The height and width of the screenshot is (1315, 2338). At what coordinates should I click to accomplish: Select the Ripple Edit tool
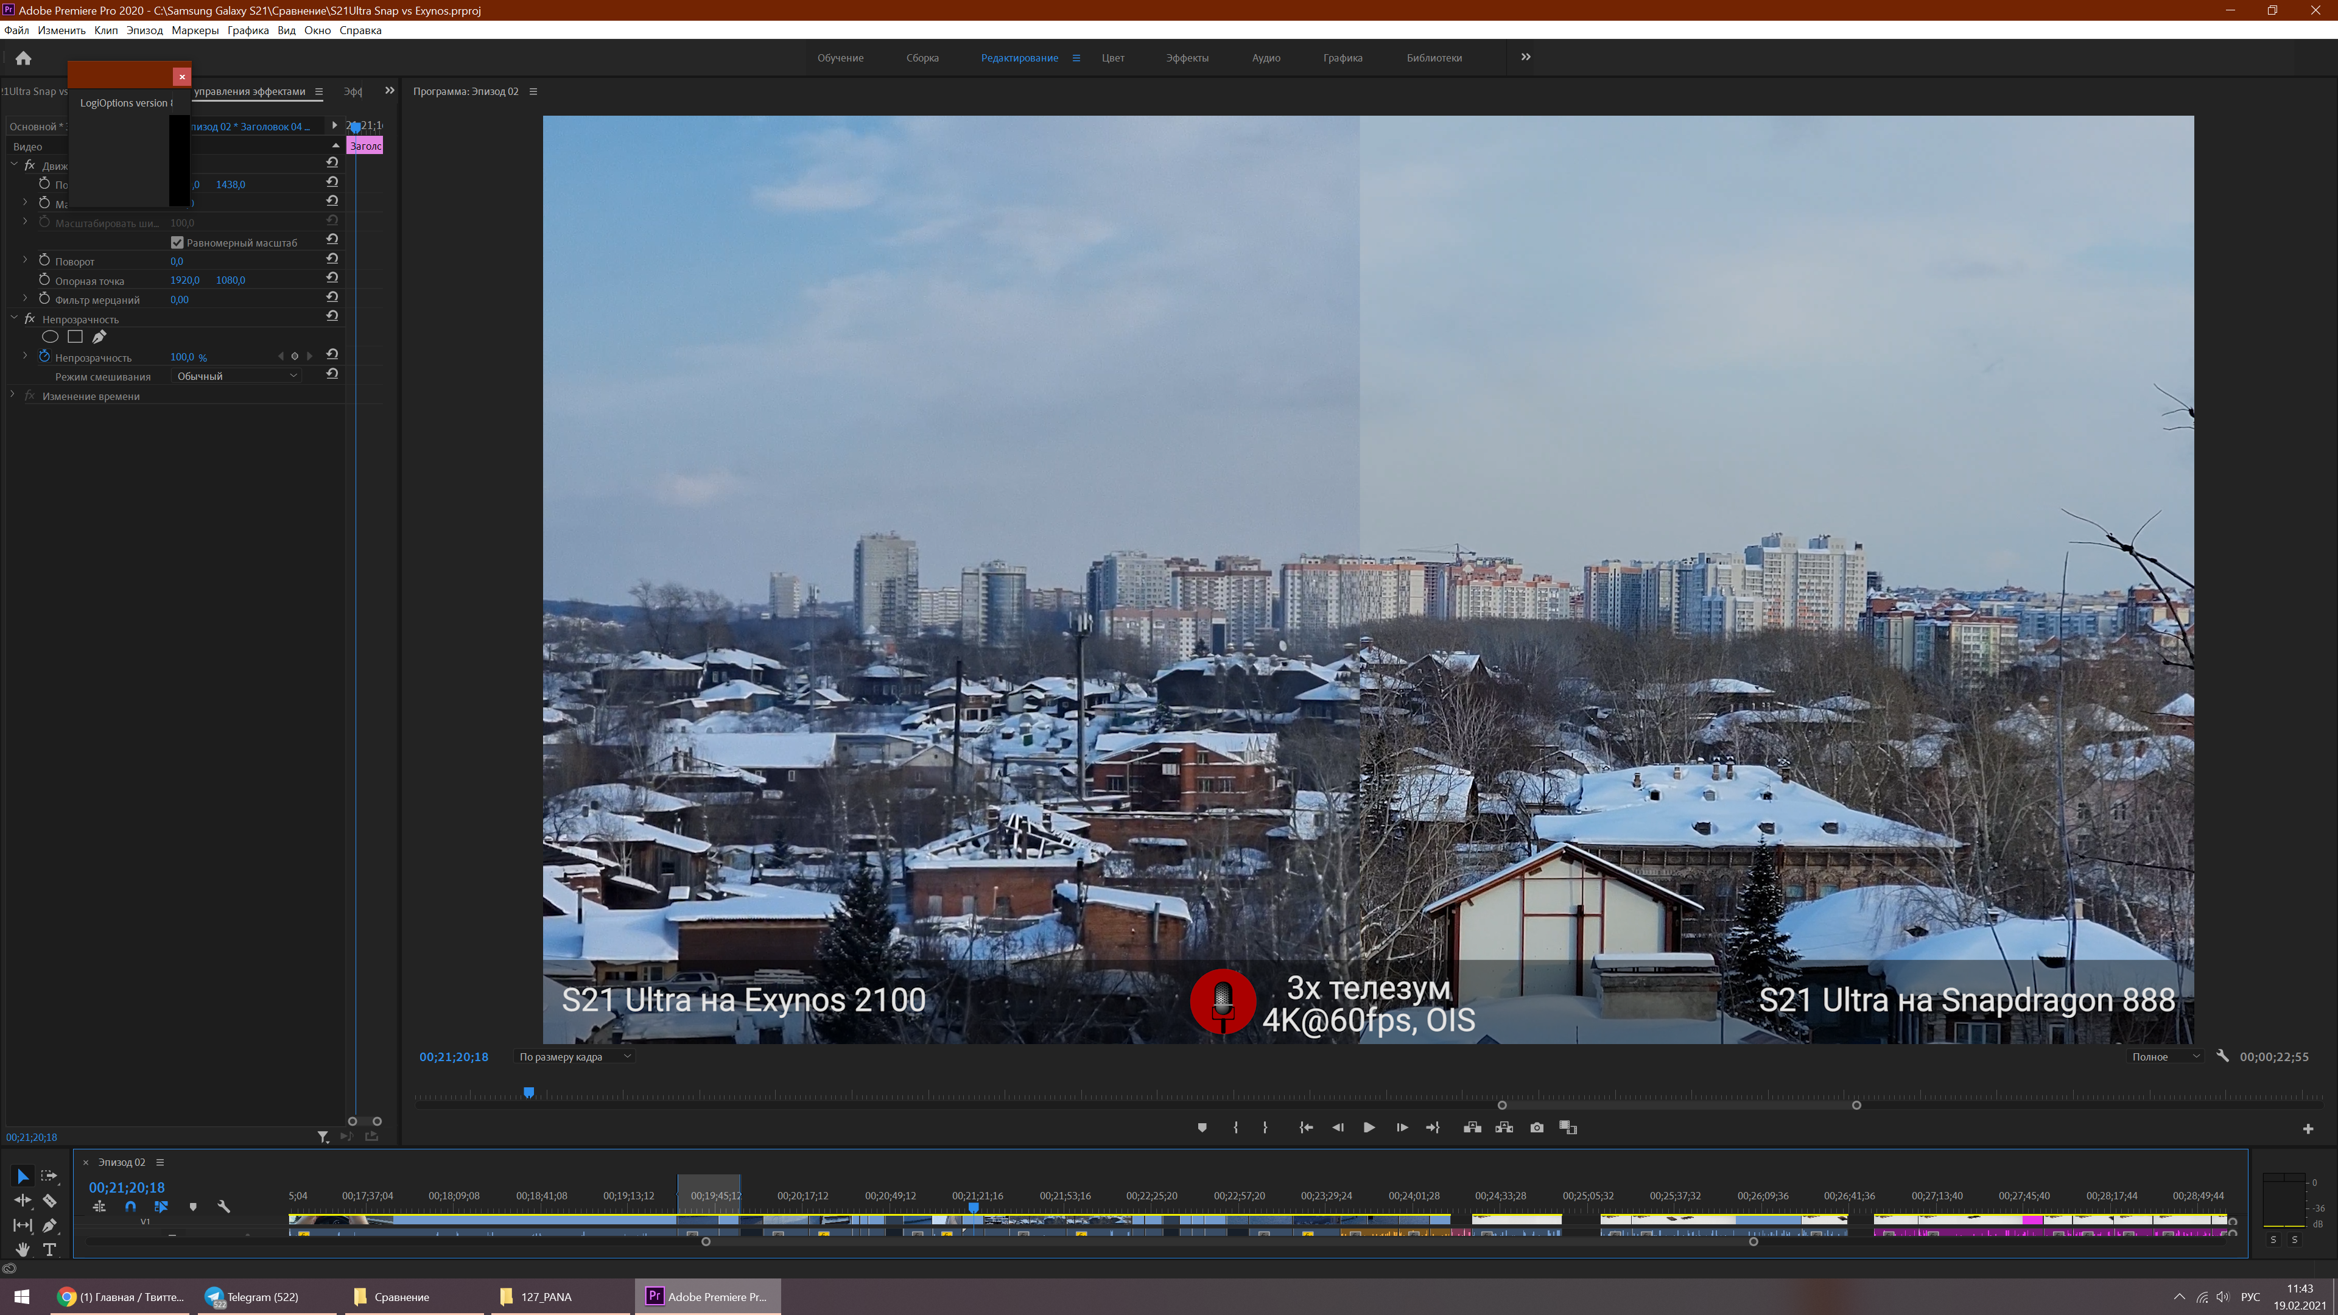(x=23, y=1201)
